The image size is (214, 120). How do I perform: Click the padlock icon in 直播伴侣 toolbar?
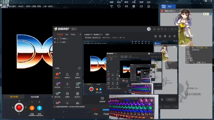tap(160, 36)
